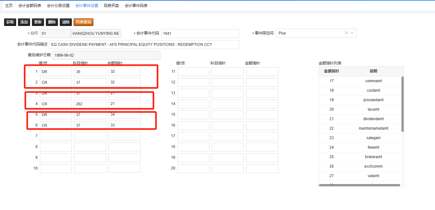
Task: Select the exchcomm row numbered 26
Action: point(360,166)
